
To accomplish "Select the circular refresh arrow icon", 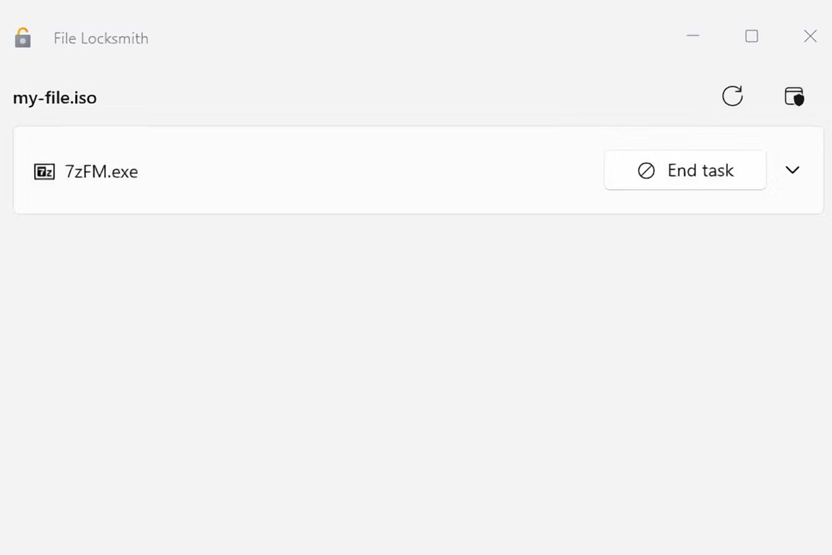I will [x=733, y=96].
